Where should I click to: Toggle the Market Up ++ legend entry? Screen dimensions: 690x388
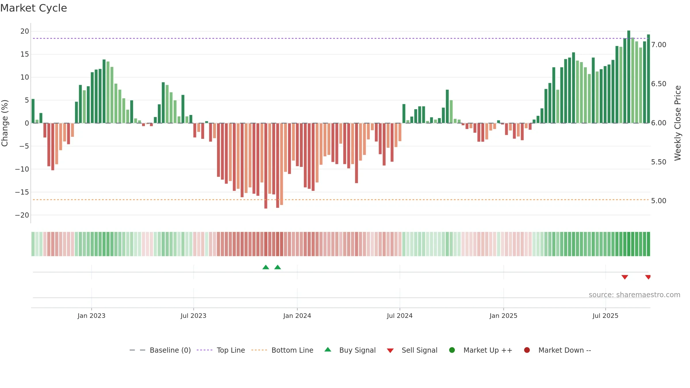(481, 350)
